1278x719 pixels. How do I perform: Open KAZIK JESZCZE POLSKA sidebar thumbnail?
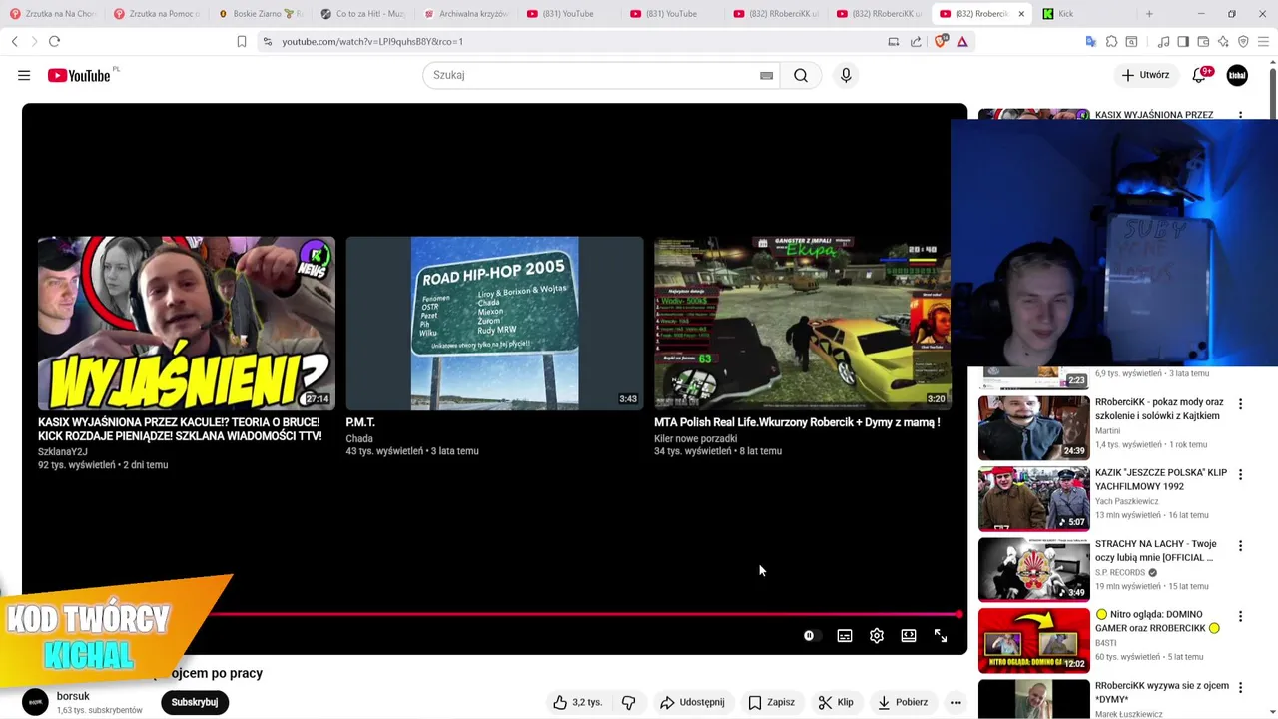1034,498
